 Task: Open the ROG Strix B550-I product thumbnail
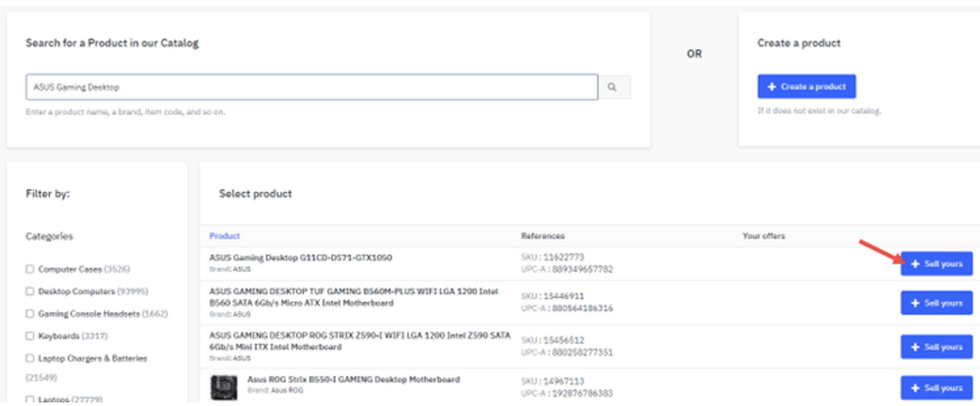(224, 387)
